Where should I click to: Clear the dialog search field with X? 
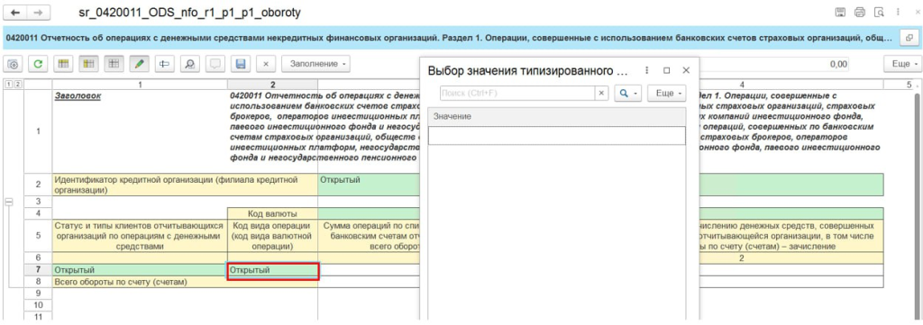point(601,93)
